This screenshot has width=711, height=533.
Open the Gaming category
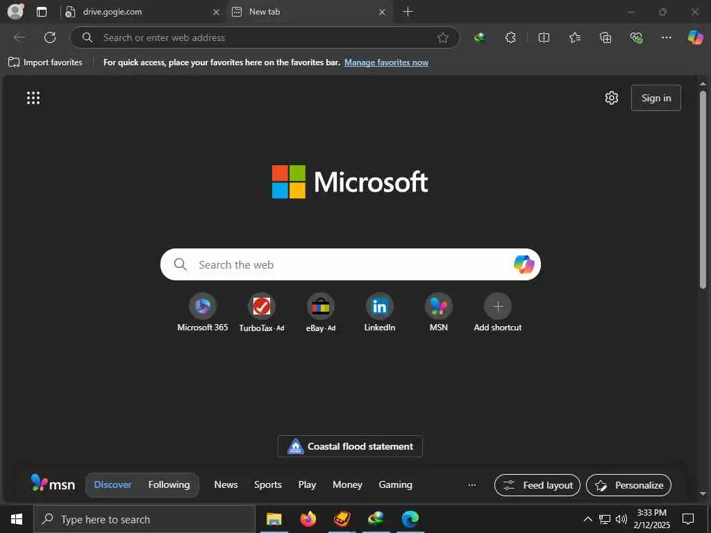pos(395,484)
